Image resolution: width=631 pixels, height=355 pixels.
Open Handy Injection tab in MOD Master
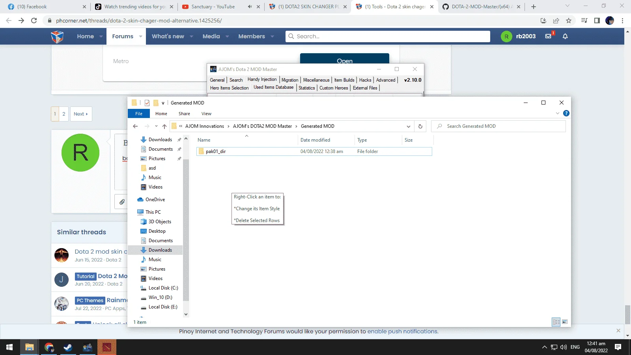pos(262,80)
